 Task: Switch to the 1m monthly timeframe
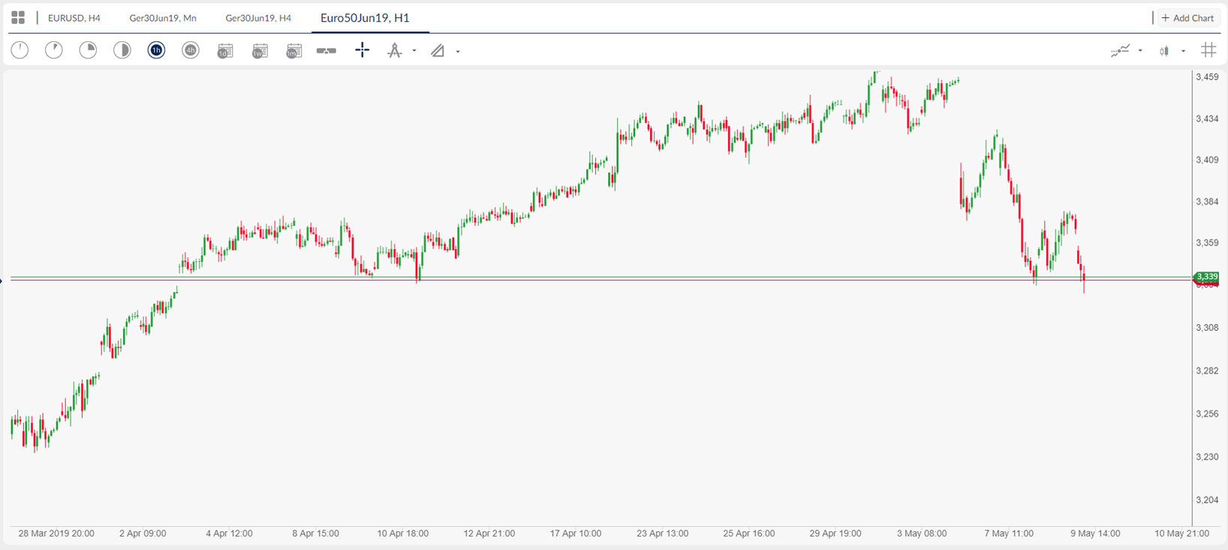pos(294,51)
